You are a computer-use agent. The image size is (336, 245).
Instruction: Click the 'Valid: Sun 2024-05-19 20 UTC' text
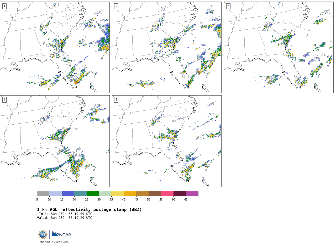[x=65, y=218]
